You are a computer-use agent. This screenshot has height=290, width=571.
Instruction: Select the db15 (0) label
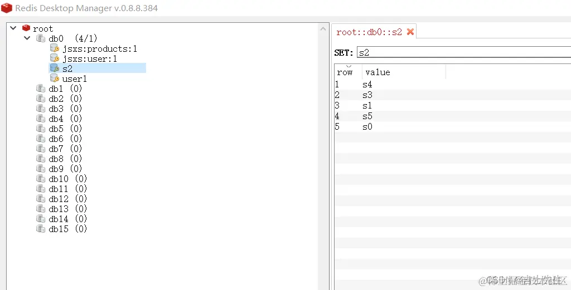tap(67, 229)
